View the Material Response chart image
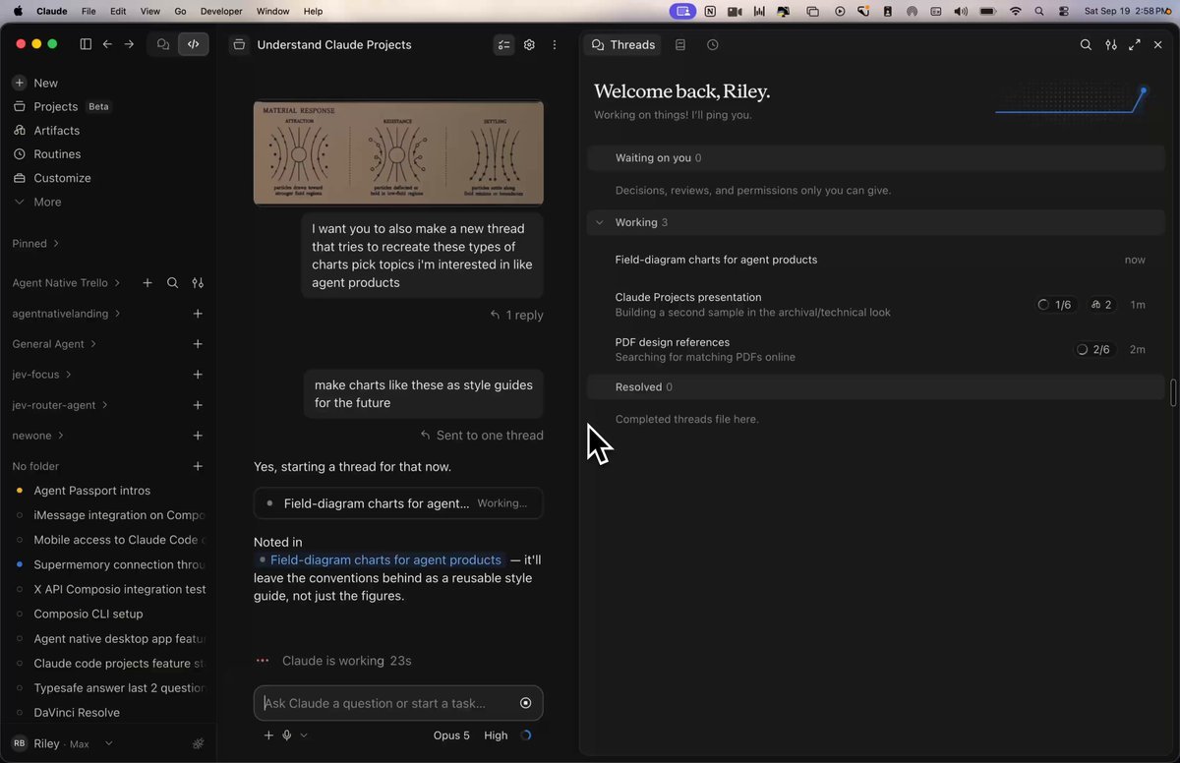Screen dimensions: 1180x763 (x=398, y=152)
